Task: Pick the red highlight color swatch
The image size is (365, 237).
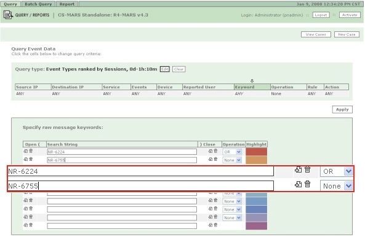Action: tap(256, 152)
